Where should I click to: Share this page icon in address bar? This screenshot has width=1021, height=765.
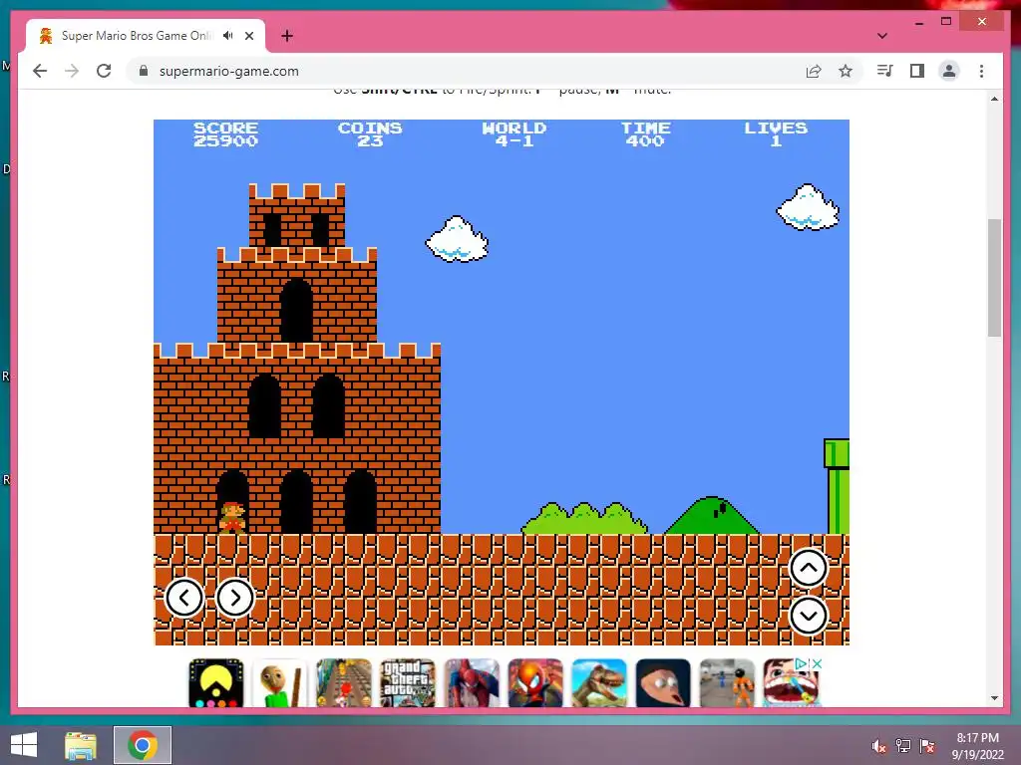(x=814, y=71)
